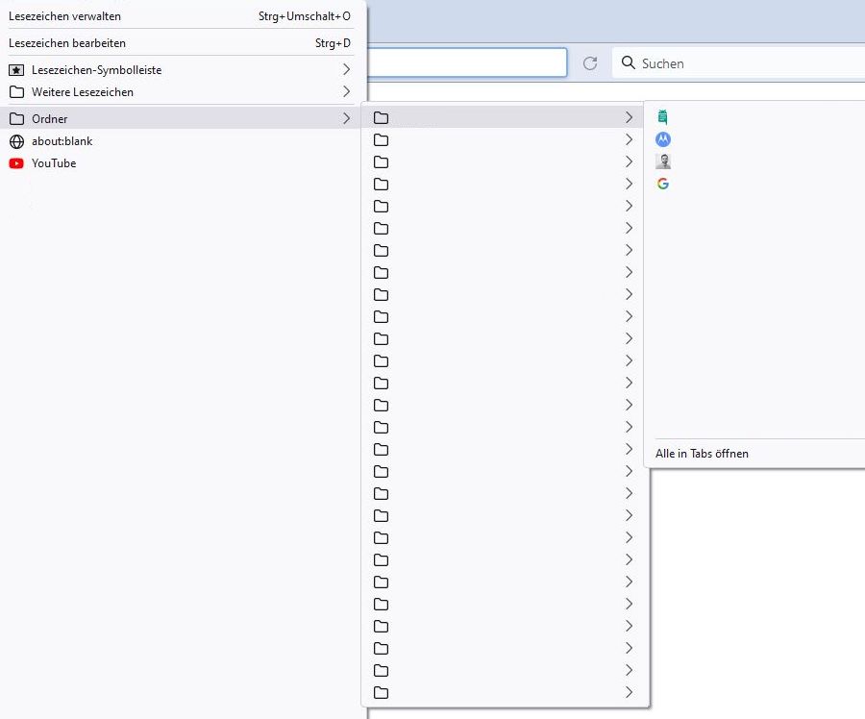Screen dimensions: 865x719
Task: Choose Lesezeichen bearbeiten
Action: tap(180, 43)
